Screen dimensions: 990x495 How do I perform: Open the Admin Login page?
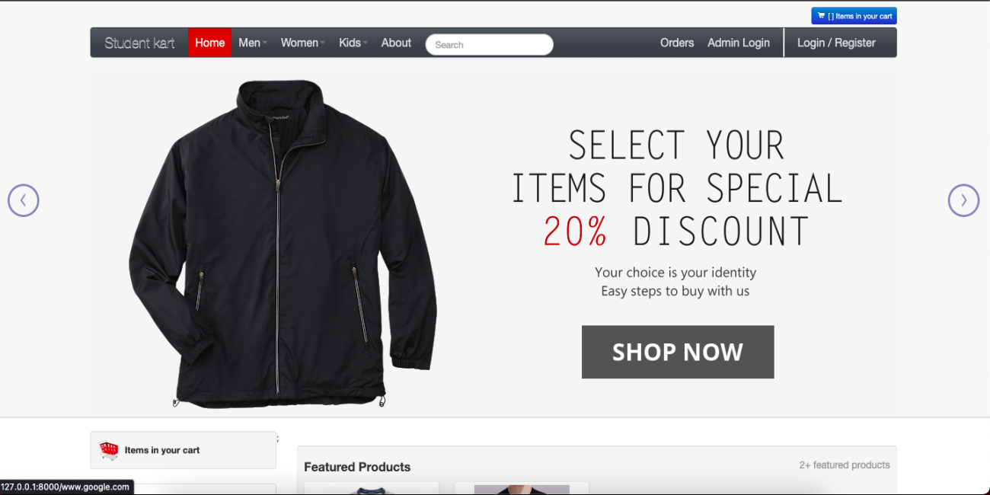point(739,43)
